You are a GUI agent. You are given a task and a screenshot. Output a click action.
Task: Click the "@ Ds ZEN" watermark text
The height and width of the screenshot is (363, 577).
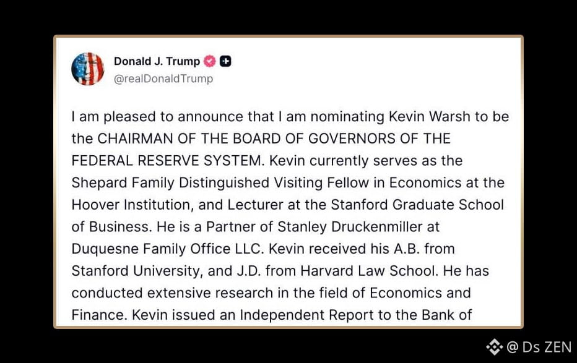click(539, 347)
